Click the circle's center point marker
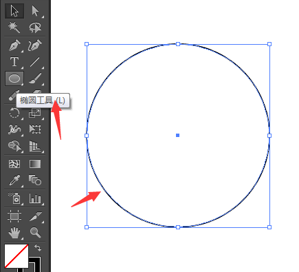Screen dimensions: 299x272 coord(177,136)
